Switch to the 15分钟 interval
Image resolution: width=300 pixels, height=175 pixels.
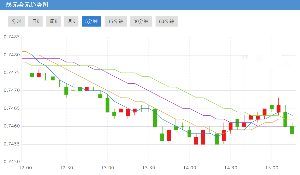[x=116, y=21]
